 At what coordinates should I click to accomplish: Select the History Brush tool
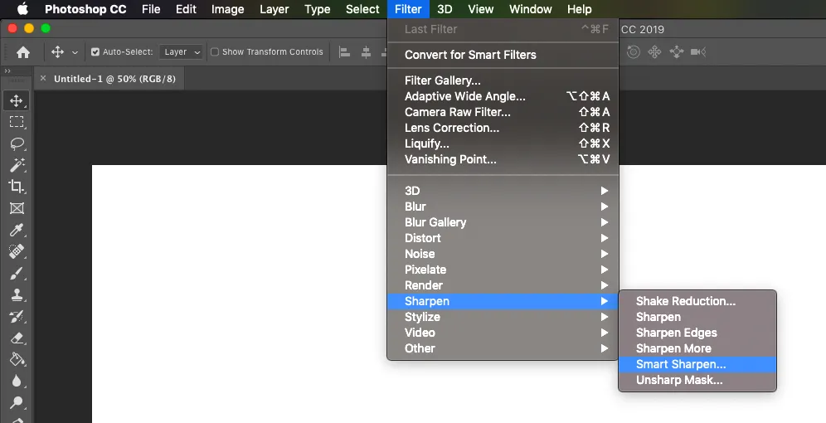pos(17,317)
